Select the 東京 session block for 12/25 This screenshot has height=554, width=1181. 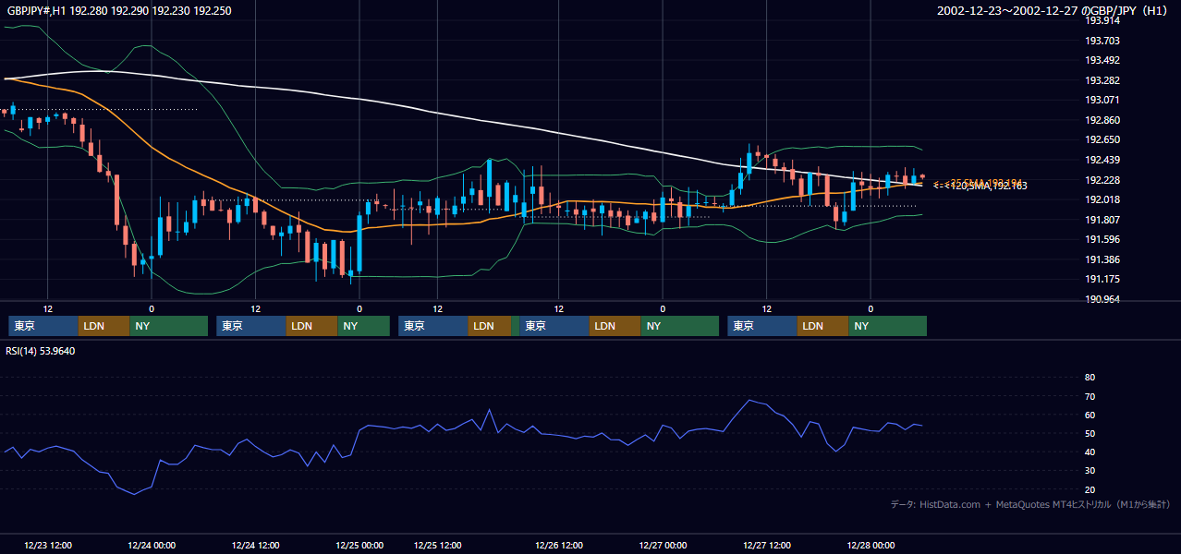tap(432, 326)
